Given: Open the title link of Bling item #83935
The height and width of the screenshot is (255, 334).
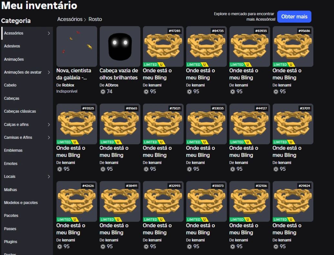Looking at the screenshot, I should tap(244, 74).
